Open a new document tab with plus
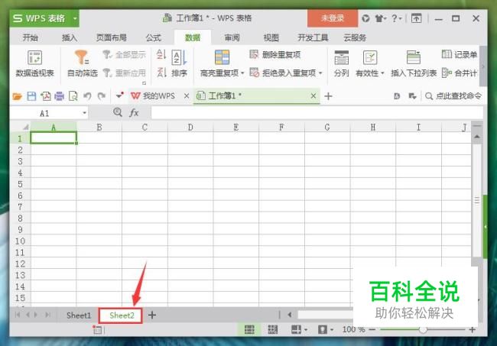This screenshot has height=346, width=497. (x=328, y=96)
